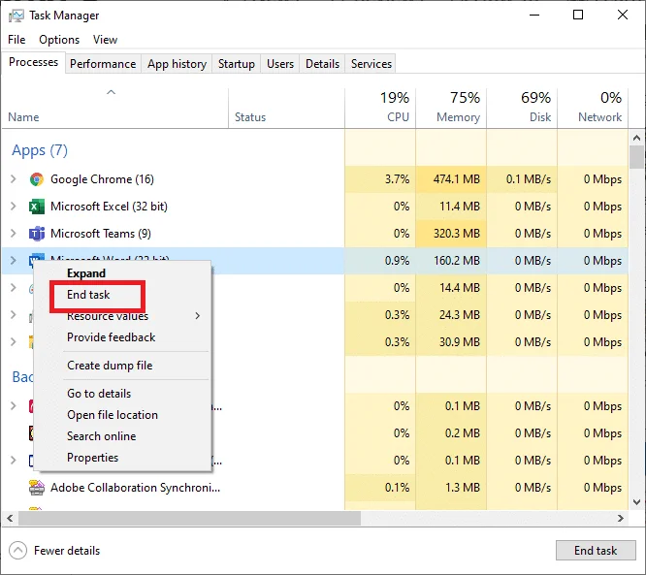The width and height of the screenshot is (646, 575).
Task: Click the vertical scrollbar down arrow
Action: point(636,502)
